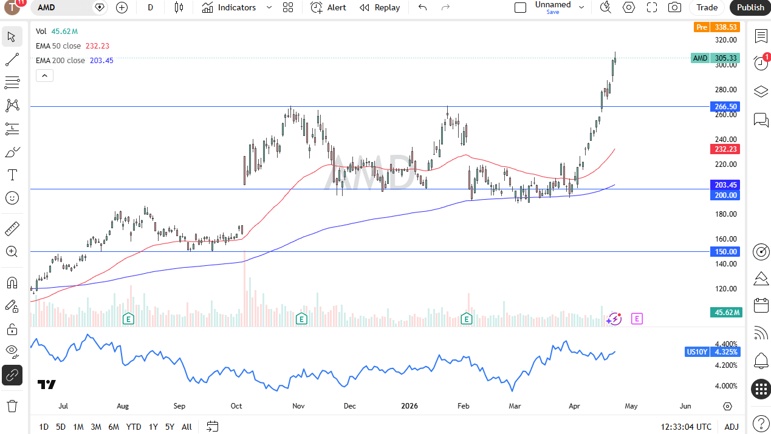Screen dimensions: 771x434
Task: Open the Fibonacci retracement tools
Action: click(12, 83)
